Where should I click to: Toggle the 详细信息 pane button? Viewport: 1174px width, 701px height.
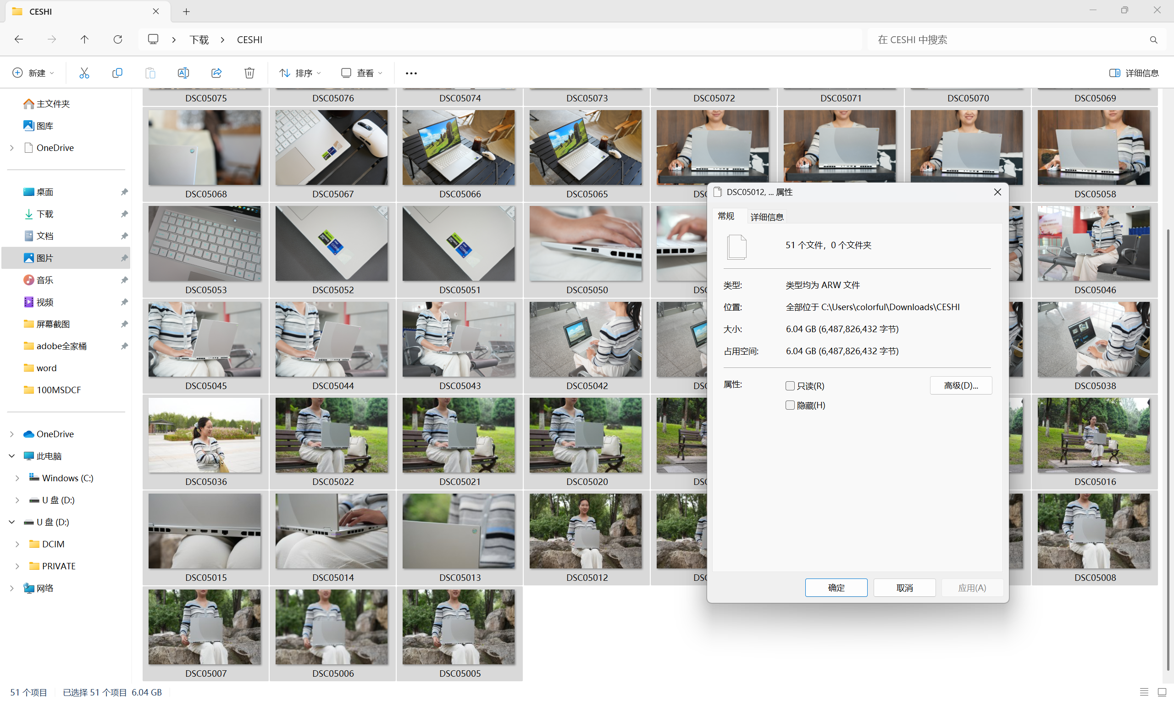pos(1133,73)
